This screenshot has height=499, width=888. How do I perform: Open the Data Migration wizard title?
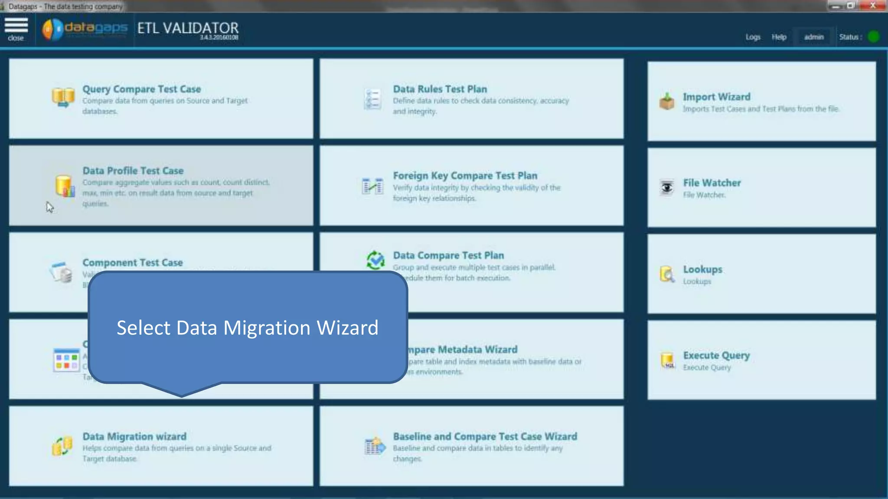point(134,436)
